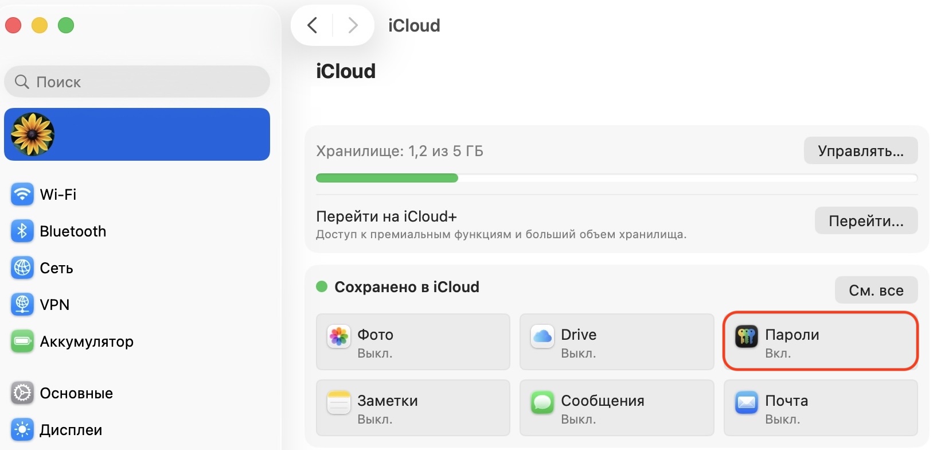
Task: Click the Управлять… button
Action: tap(861, 151)
